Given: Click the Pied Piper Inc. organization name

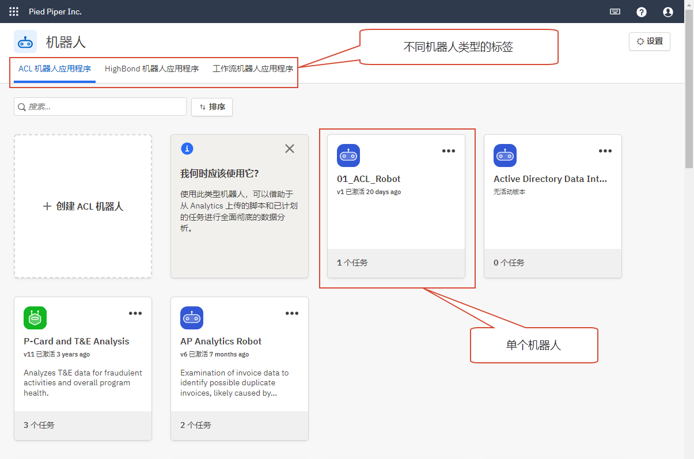Looking at the screenshot, I should pyautogui.click(x=55, y=12).
